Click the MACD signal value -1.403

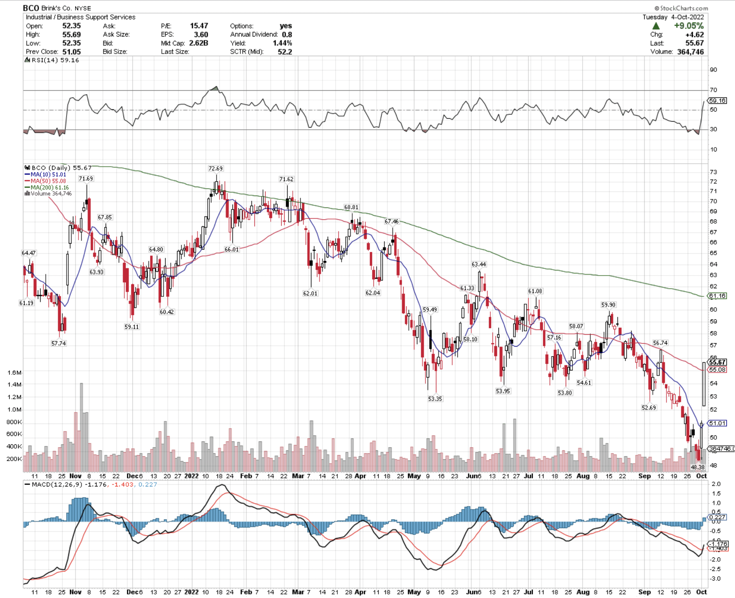122,485
